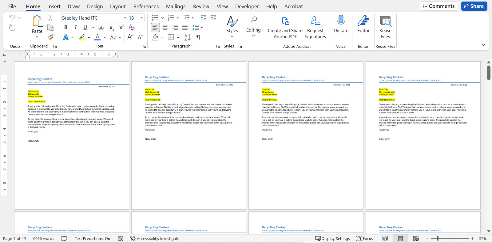This screenshot has width=492, height=243.
Task: Open the font name dropdown
Action: click(x=125, y=18)
